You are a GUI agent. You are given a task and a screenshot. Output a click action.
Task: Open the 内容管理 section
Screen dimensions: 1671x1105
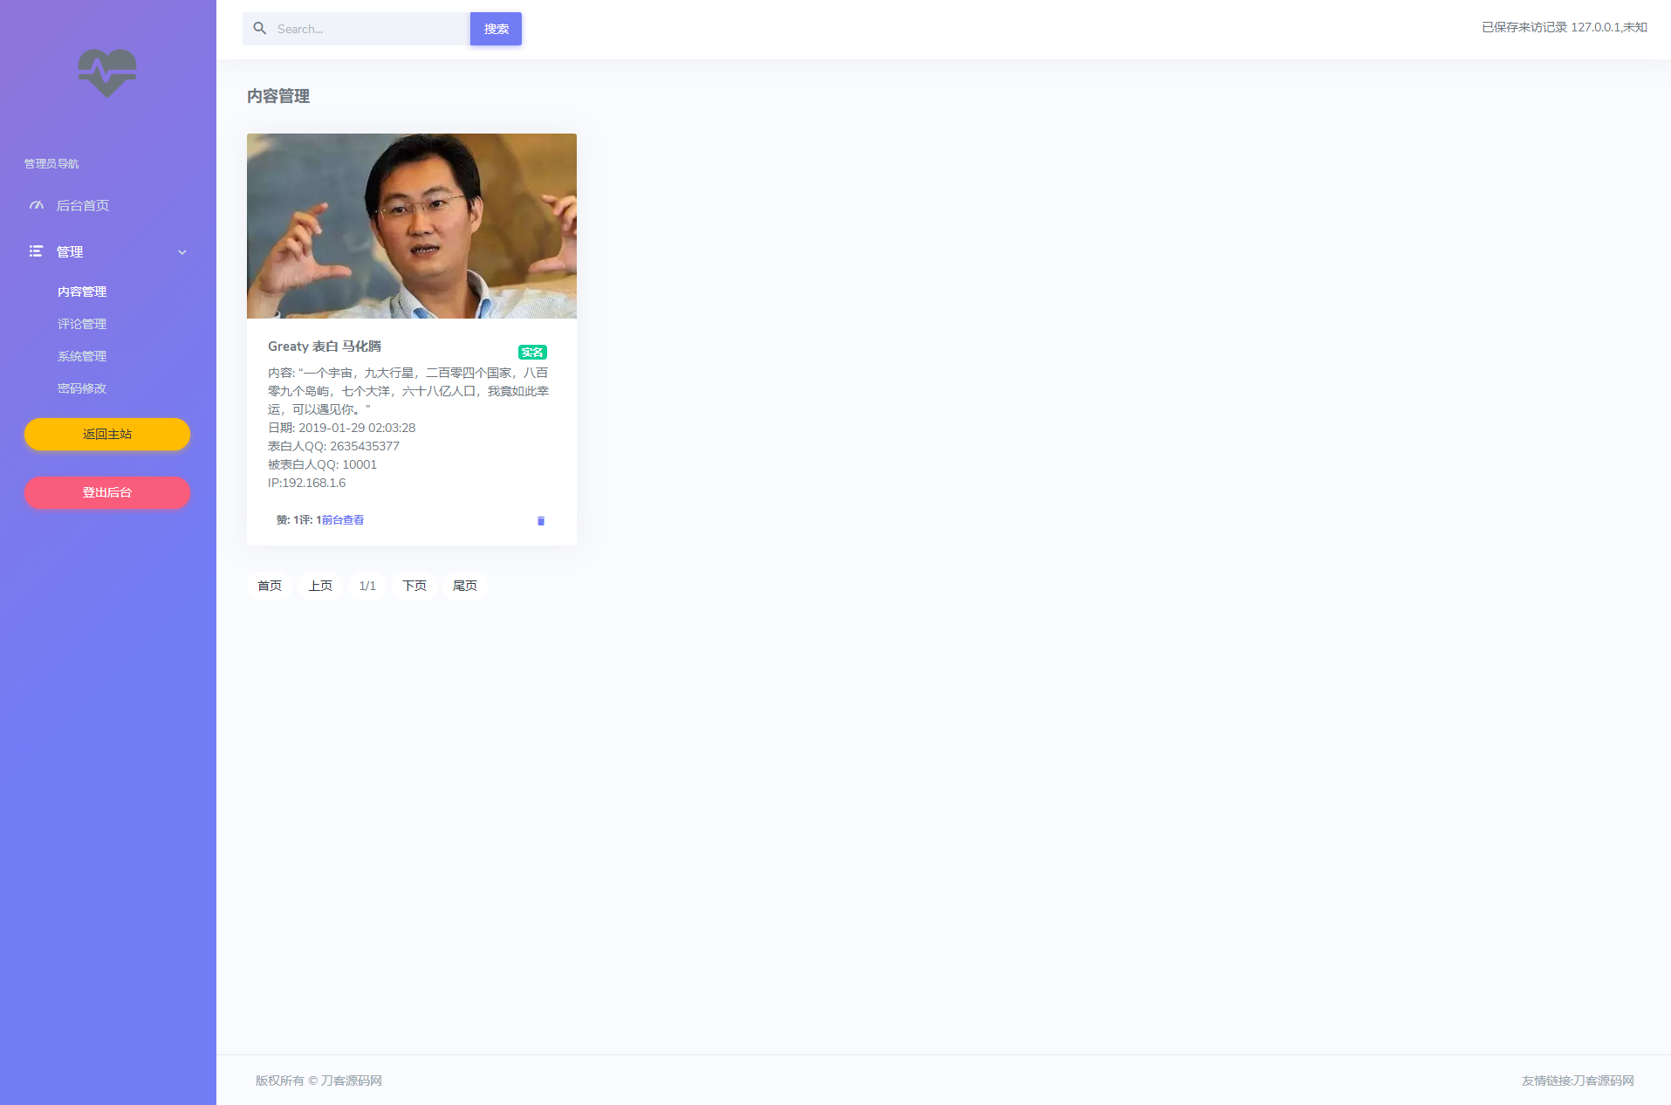(81, 292)
